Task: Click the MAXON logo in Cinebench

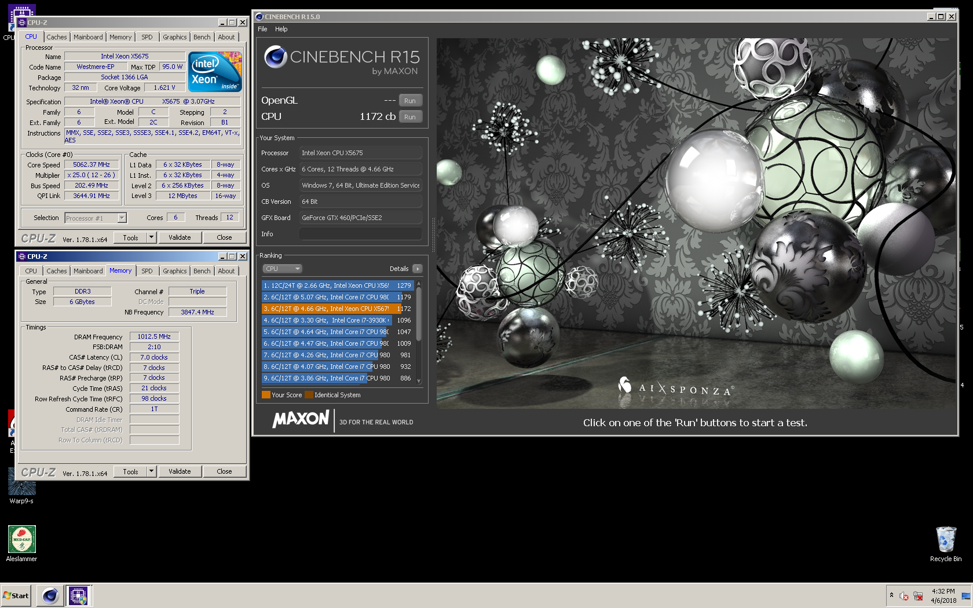Action: pyautogui.click(x=301, y=419)
